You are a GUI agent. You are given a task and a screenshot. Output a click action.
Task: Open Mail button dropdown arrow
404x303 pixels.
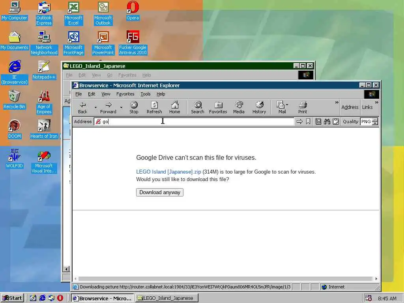tap(287, 105)
